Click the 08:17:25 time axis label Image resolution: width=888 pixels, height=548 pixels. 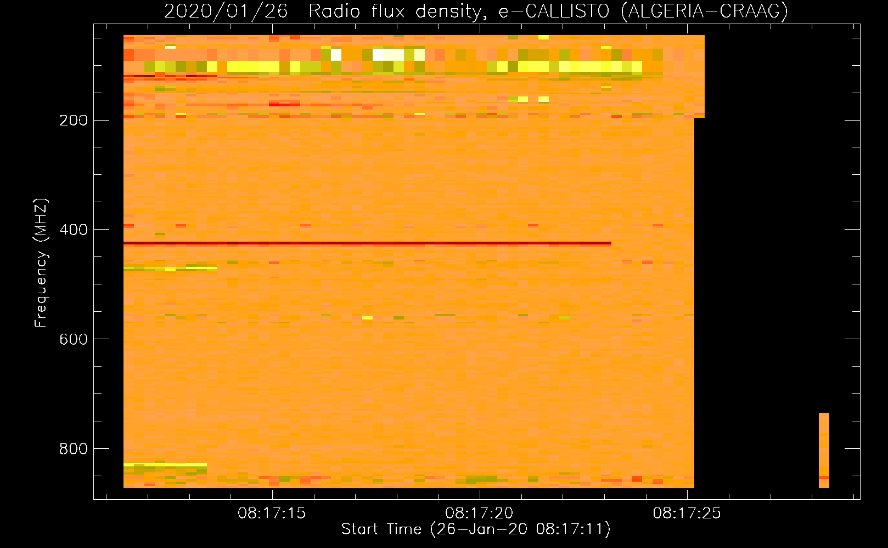[687, 513]
